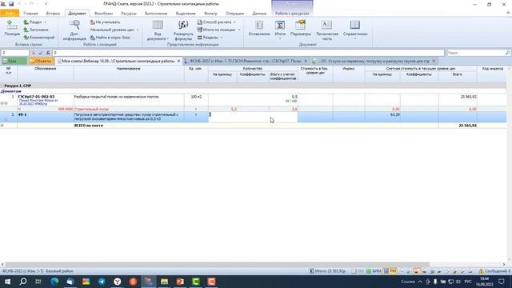Click horizontal scrollbar right arrow
Image resolution: width=512 pixels, height=288 pixels.
[x=503, y=265]
